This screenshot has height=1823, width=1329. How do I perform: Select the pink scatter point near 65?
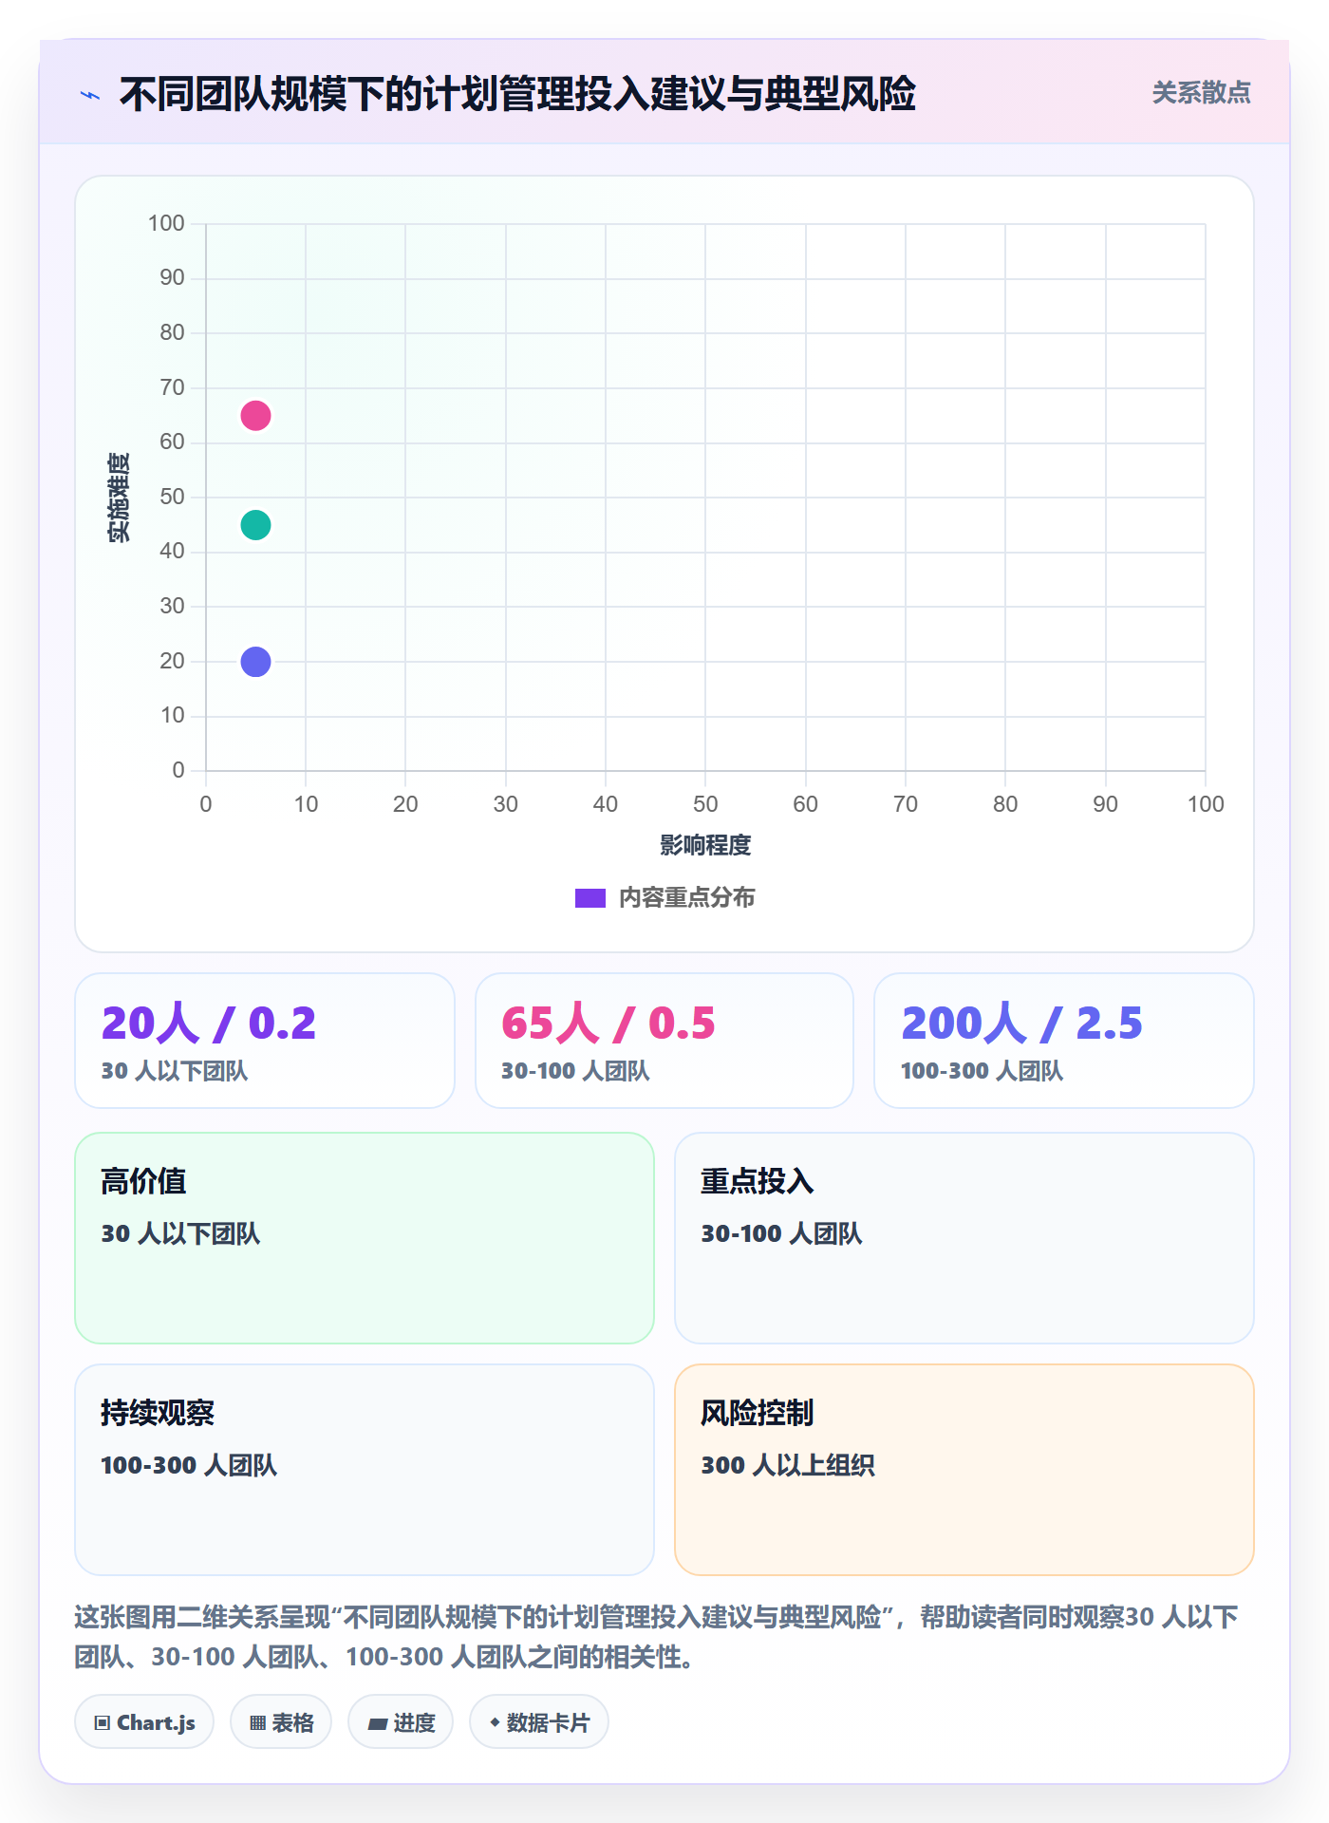(x=255, y=416)
